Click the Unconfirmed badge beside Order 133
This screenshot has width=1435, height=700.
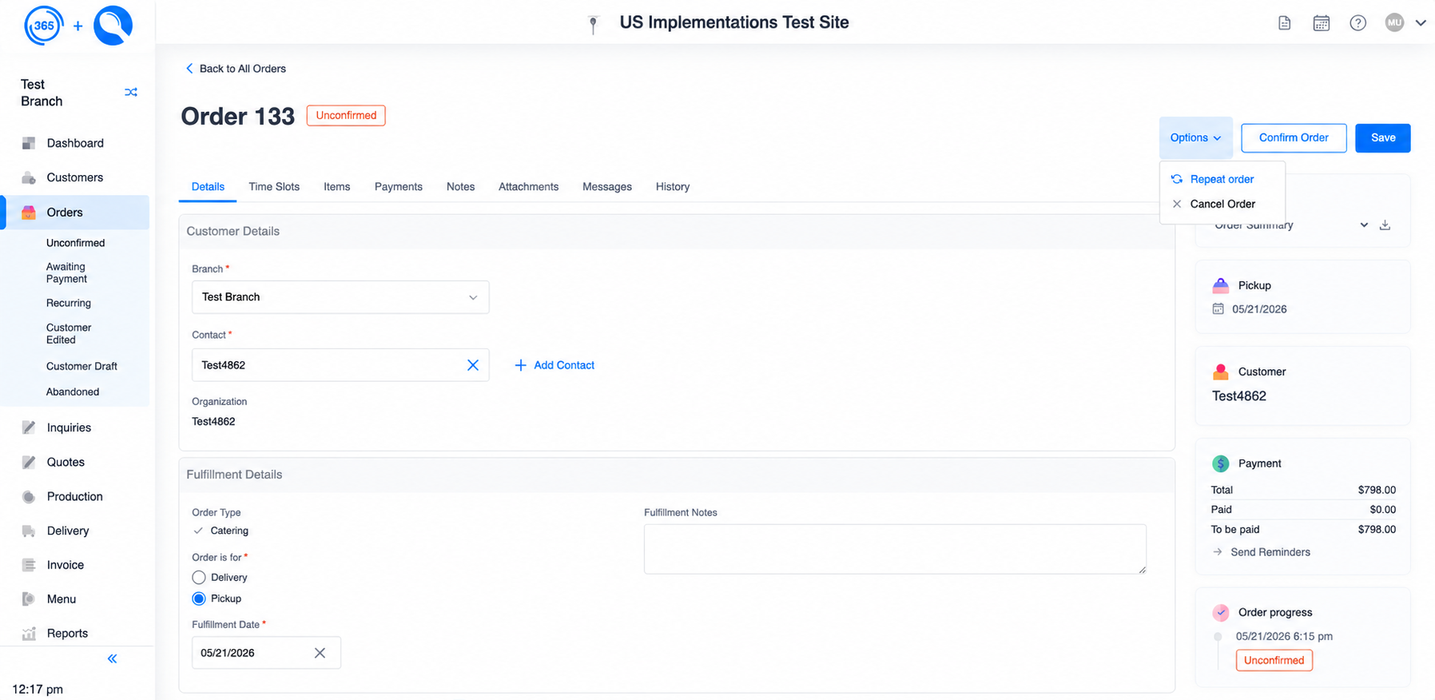pyautogui.click(x=346, y=116)
